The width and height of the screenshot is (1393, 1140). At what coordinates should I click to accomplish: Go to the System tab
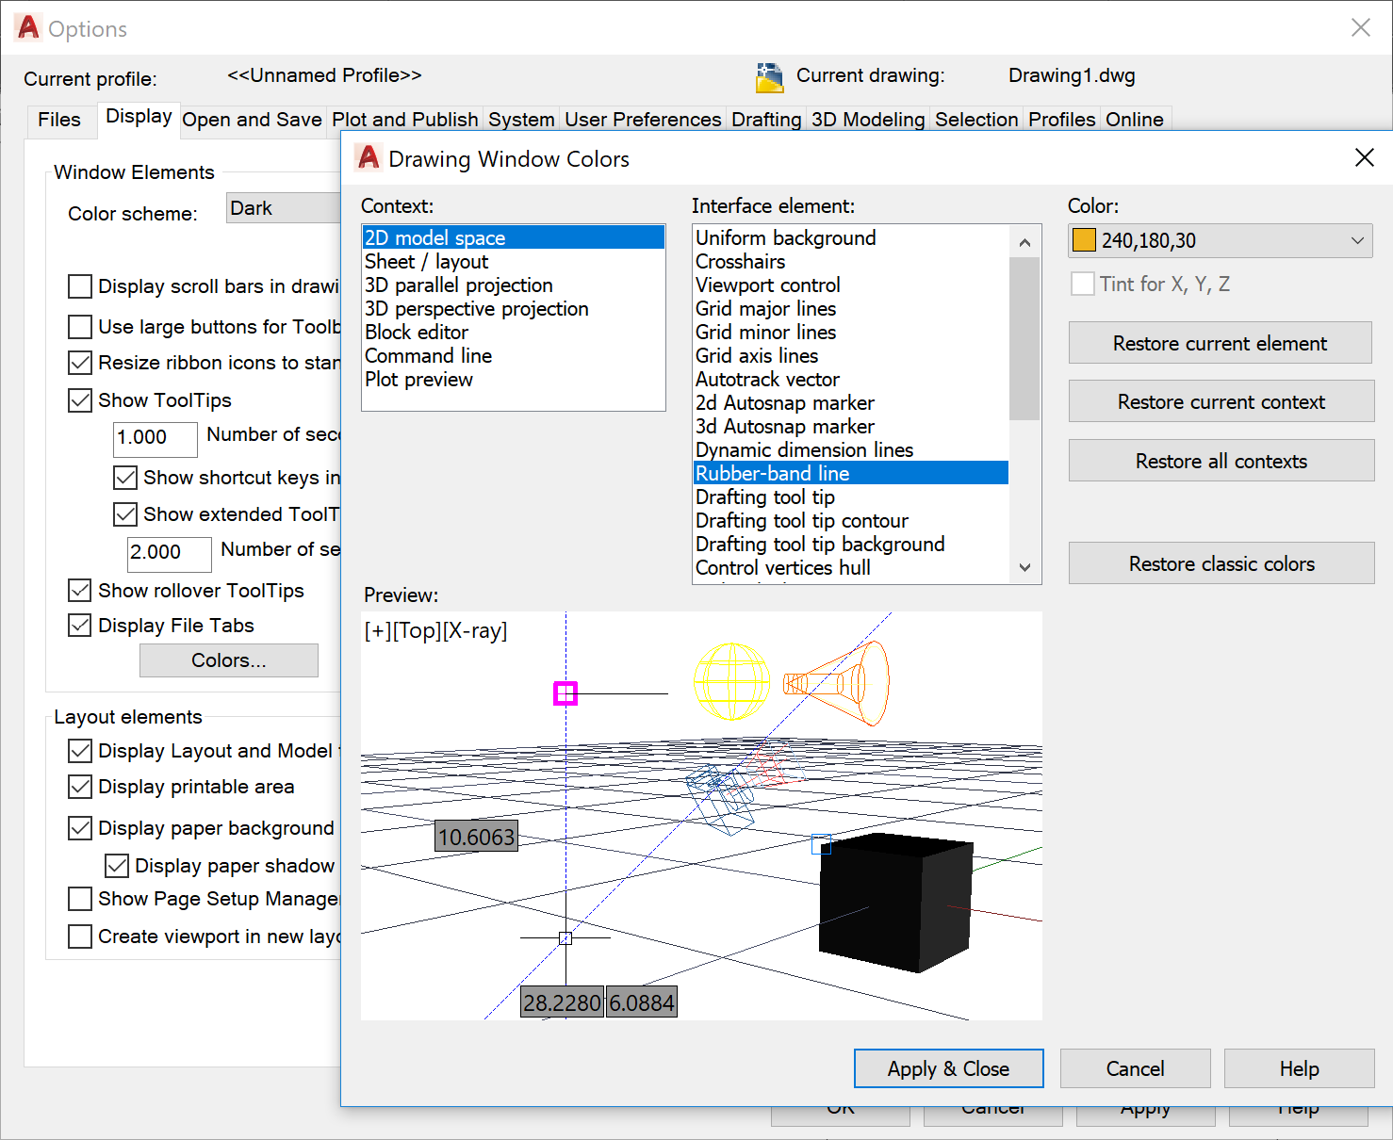click(521, 120)
